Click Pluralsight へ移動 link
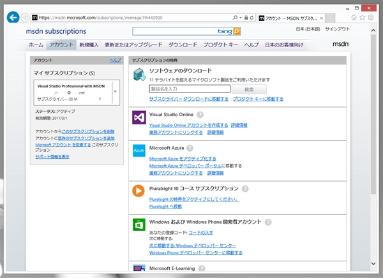 [x=165, y=207]
